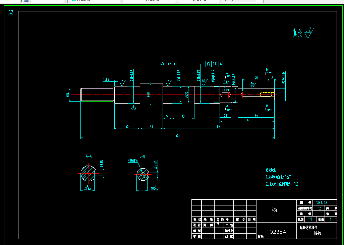Select the 材料 label in title block
The height and width of the screenshot is (245, 344).
pyautogui.click(x=261, y=237)
